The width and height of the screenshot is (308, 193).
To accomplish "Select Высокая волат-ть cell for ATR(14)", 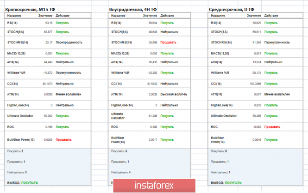I will (x=174, y=94).
